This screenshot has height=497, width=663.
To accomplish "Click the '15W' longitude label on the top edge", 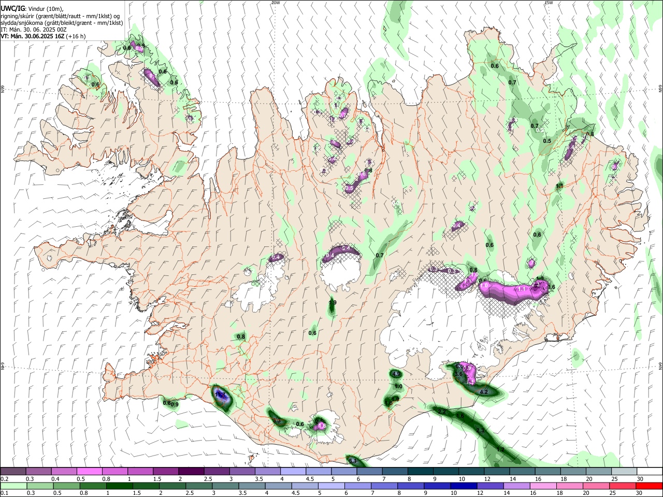I will (549, 3).
